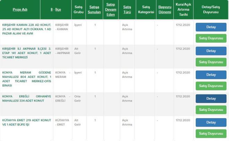Open Detay for Konya Meram project
Image resolution: width=229 pixels, height=141 pixels.
(211, 75)
